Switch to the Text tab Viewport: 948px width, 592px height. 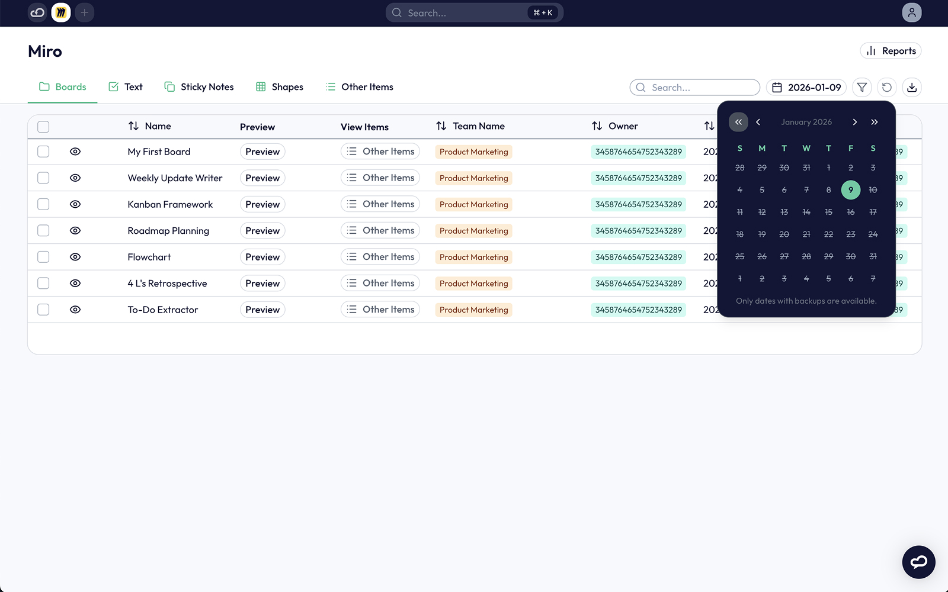click(126, 87)
